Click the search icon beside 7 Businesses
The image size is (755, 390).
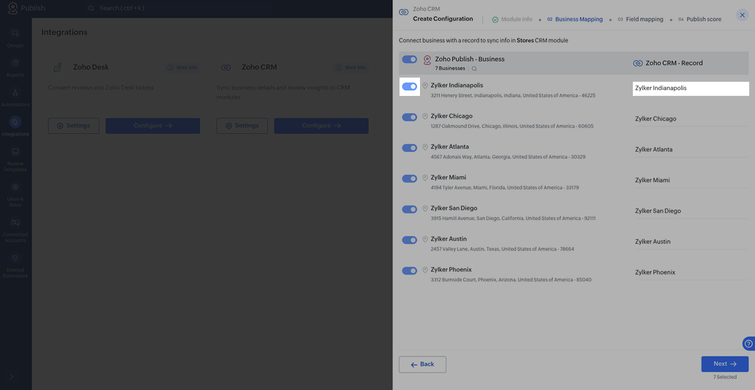[474, 69]
